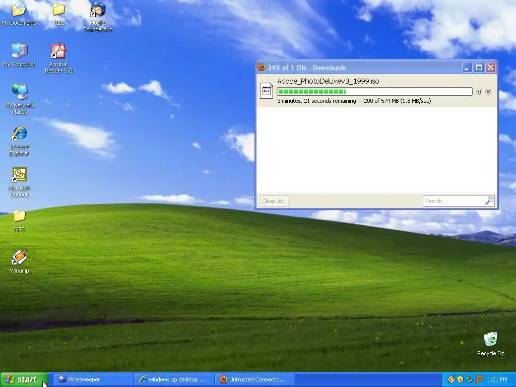The width and height of the screenshot is (516, 387).
Task: Minimize the Downloads window
Action: click(x=467, y=68)
